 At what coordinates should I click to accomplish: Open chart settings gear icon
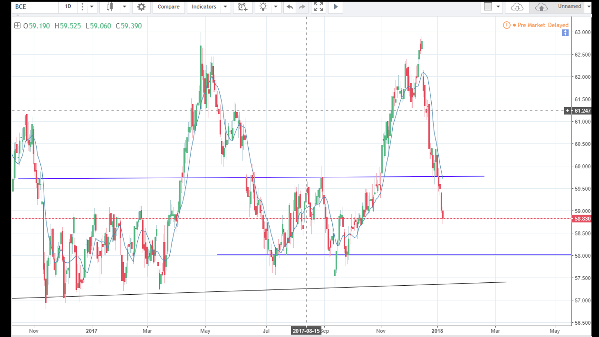141,7
